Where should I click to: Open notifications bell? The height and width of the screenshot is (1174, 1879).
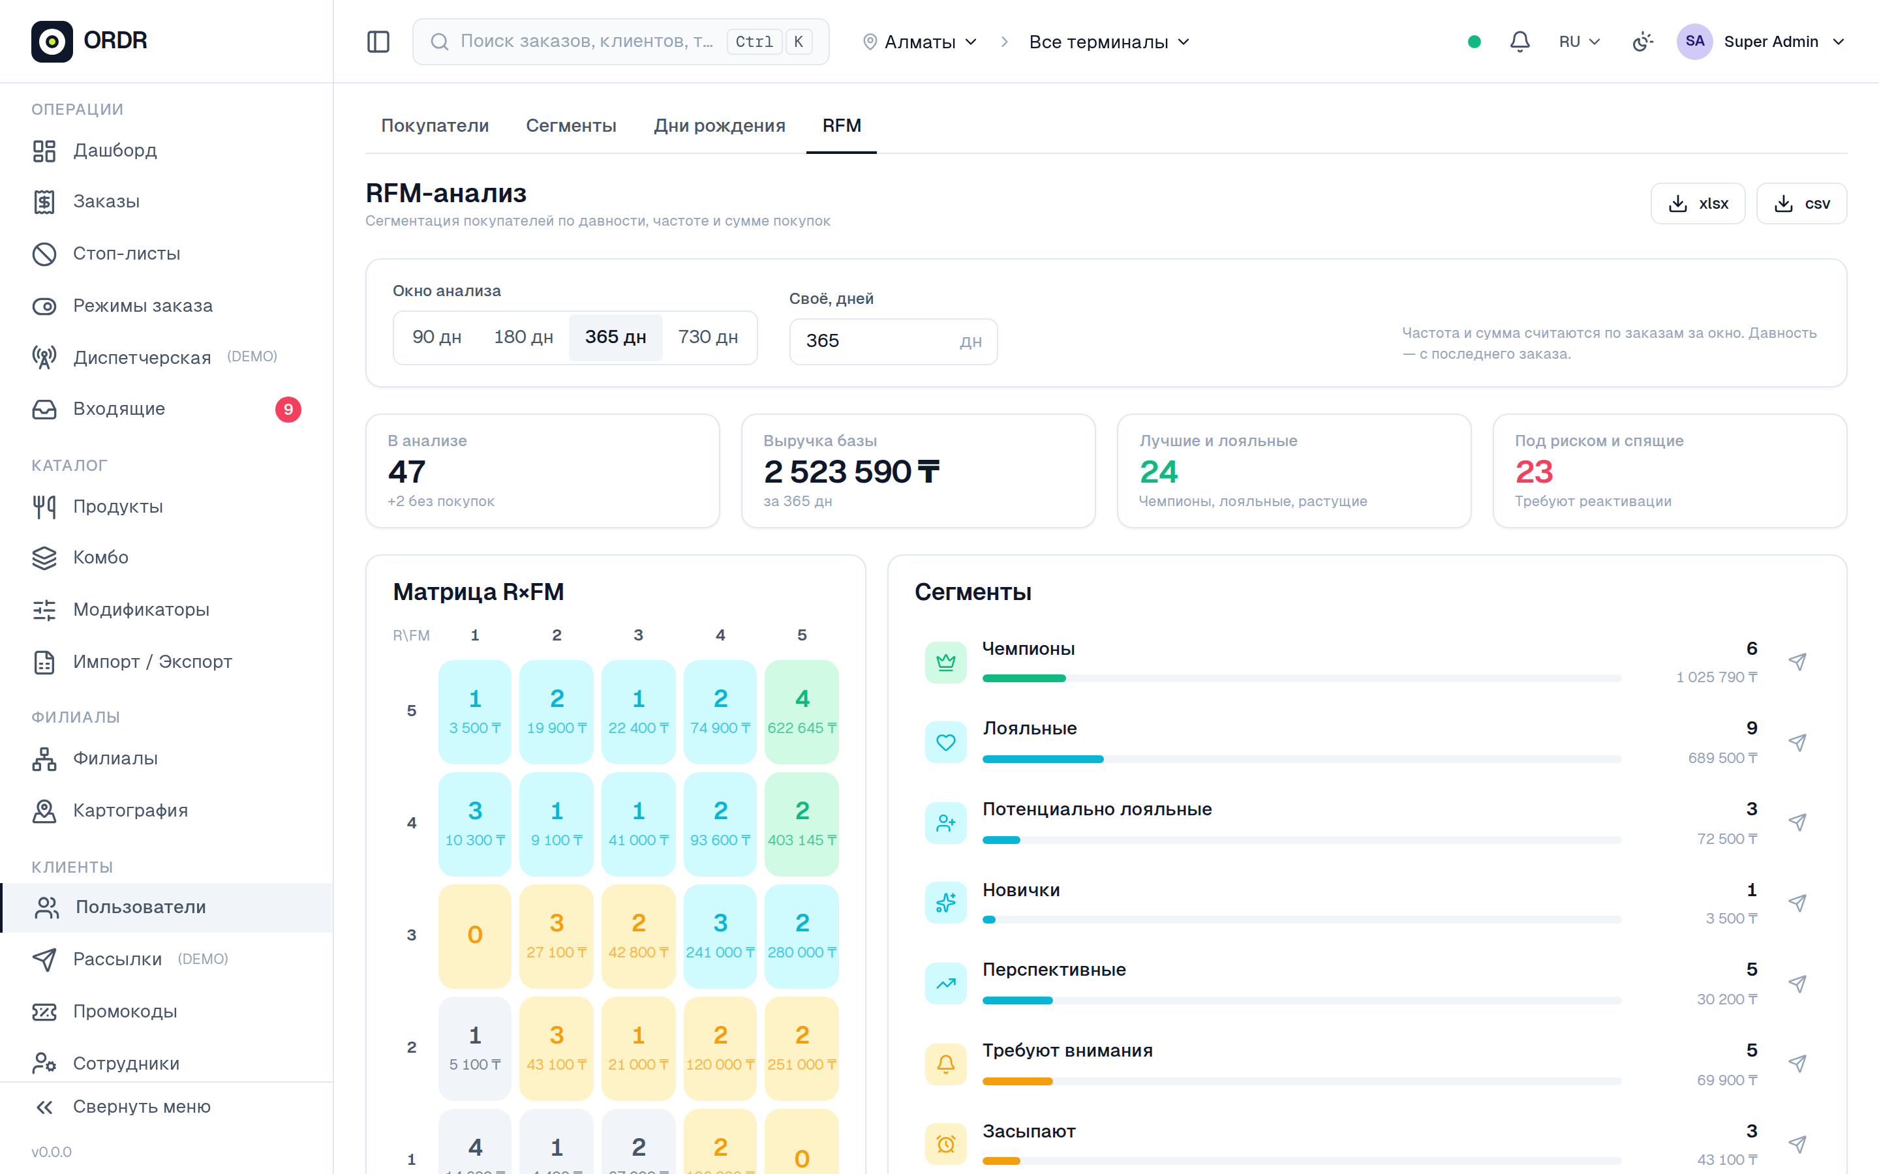1520,42
